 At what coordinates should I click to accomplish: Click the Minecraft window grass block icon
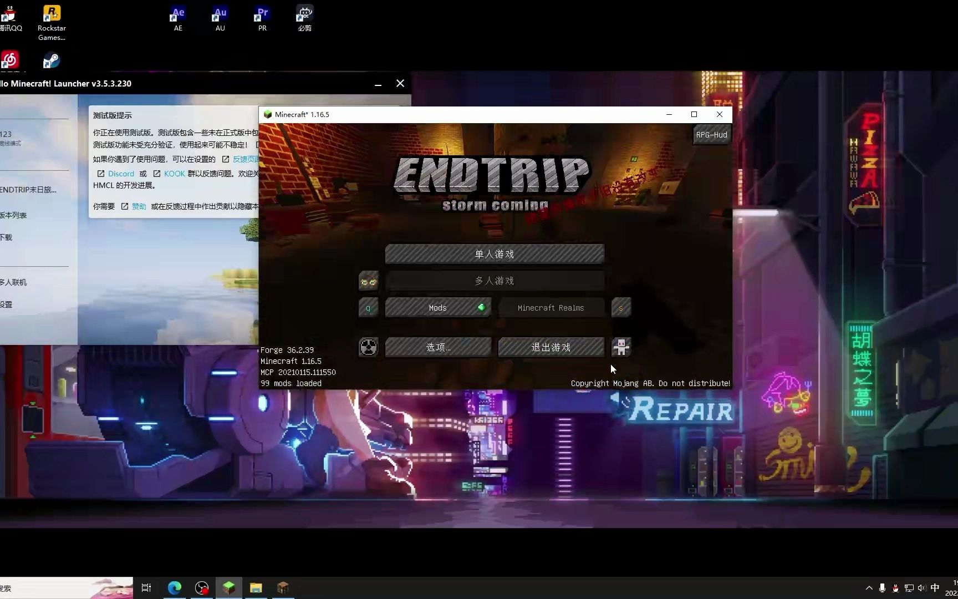[x=268, y=114]
